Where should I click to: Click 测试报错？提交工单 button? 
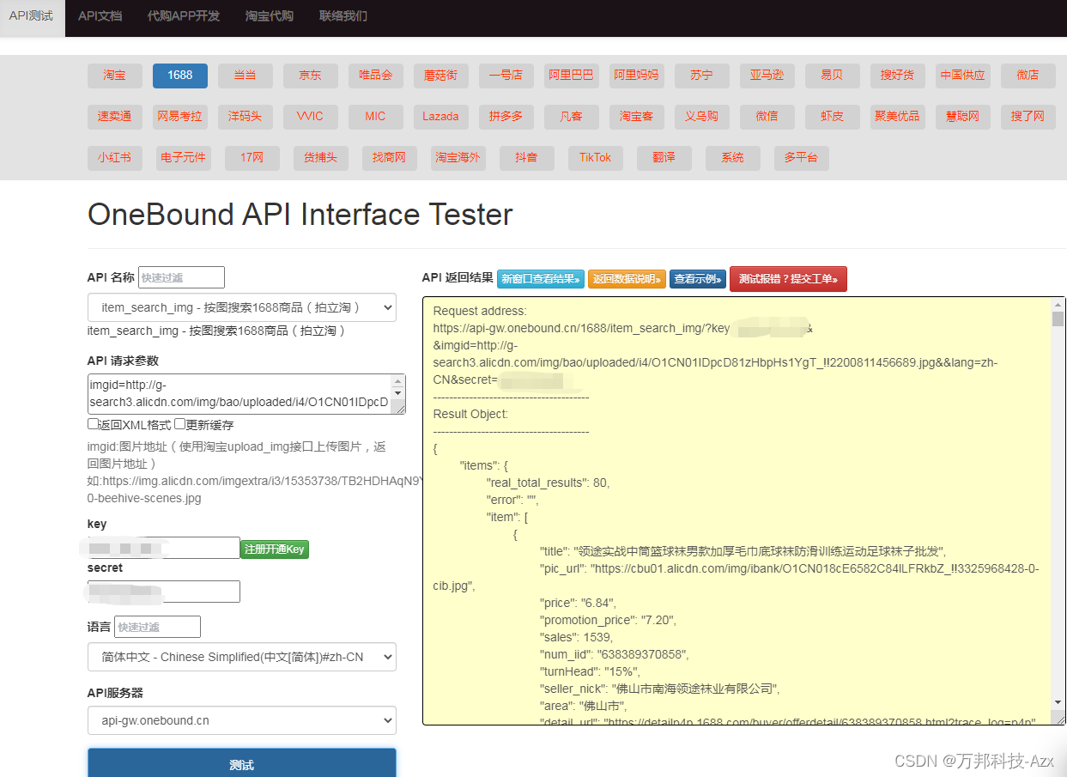coord(788,279)
